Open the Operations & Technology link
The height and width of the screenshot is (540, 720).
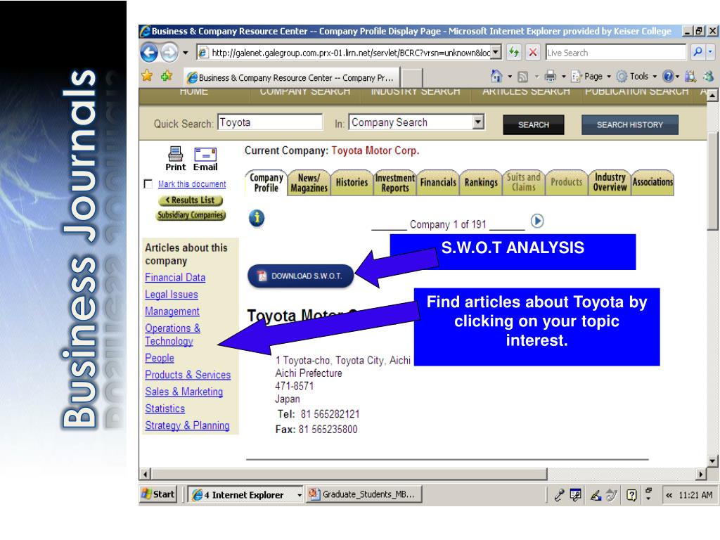pyautogui.click(x=173, y=335)
